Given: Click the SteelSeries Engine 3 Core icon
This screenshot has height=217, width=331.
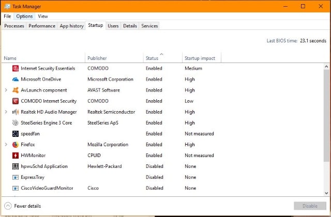Looking at the screenshot, I should 16,123.
